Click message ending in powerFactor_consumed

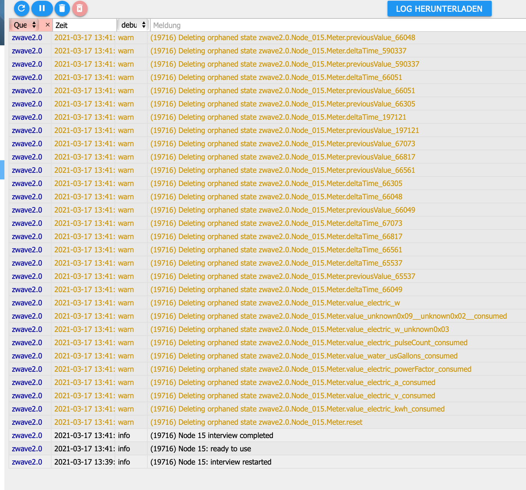point(311,369)
